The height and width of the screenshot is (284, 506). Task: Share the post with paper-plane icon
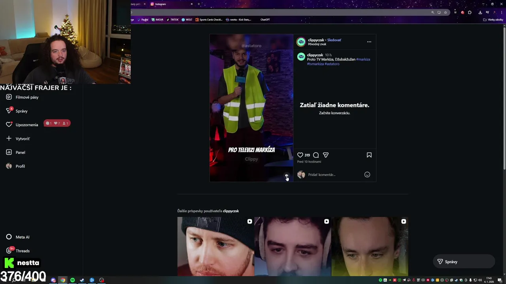326,155
